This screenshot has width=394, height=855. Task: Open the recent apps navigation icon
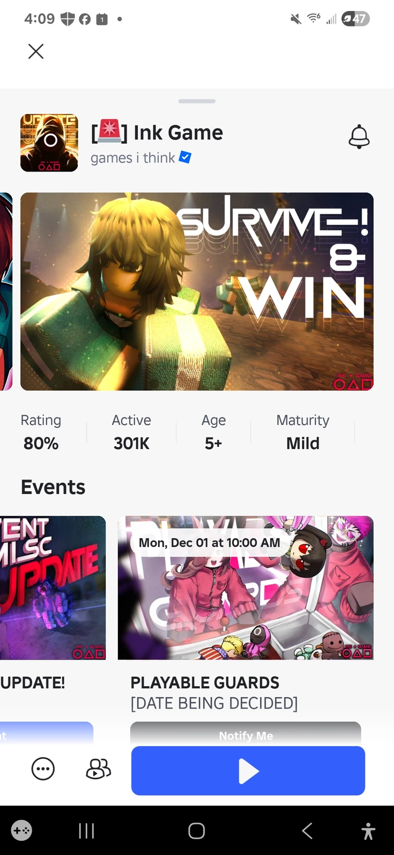(87, 830)
